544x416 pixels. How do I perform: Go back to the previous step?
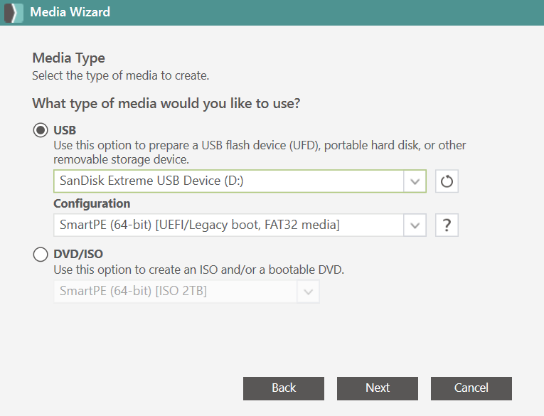click(284, 388)
